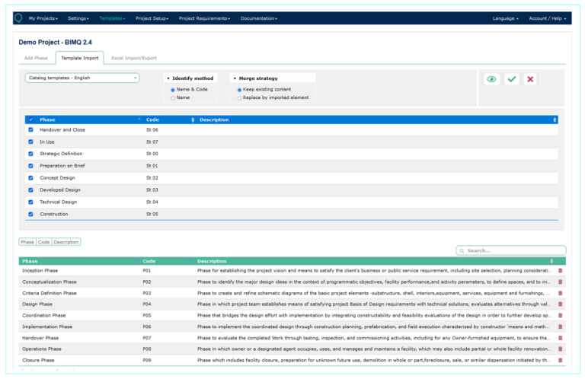Focus the Search input field

pyautogui.click(x=511, y=250)
